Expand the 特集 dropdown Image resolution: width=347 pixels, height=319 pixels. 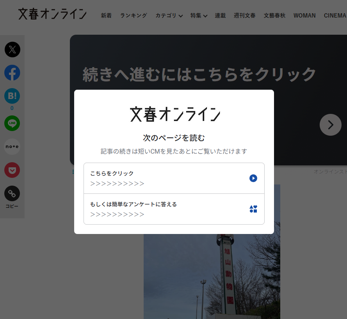click(x=199, y=16)
